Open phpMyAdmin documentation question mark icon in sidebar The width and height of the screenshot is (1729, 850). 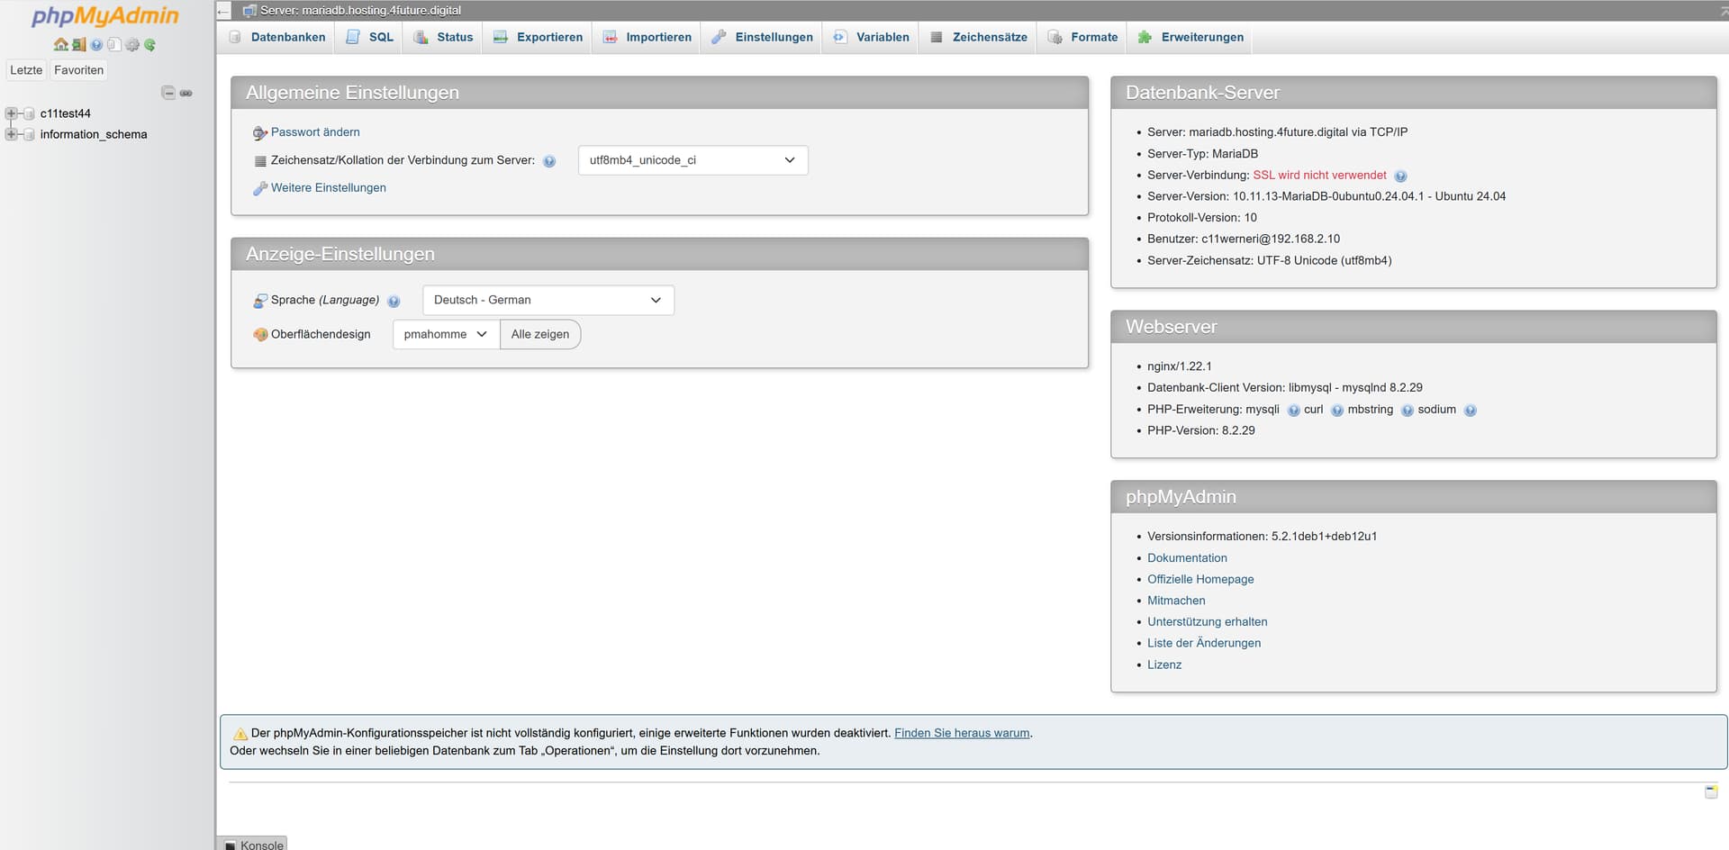(96, 44)
